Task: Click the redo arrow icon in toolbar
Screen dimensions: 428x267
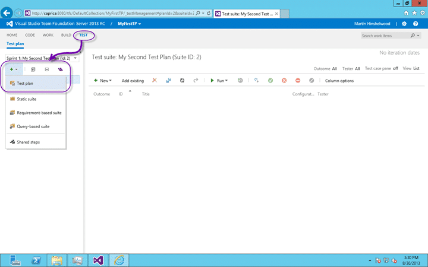Action: [x=196, y=80]
